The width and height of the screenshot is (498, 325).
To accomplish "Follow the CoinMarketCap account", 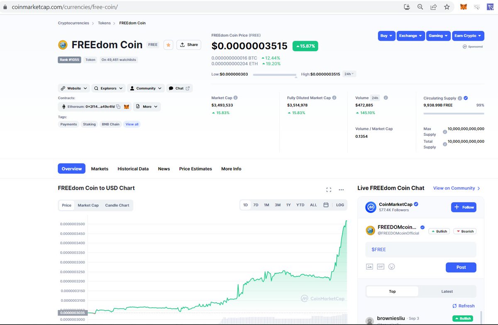I will click(x=464, y=207).
